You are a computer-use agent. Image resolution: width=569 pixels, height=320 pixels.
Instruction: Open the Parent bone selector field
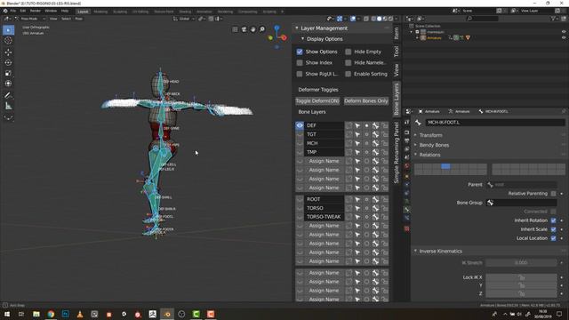pyautogui.click(x=522, y=185)
